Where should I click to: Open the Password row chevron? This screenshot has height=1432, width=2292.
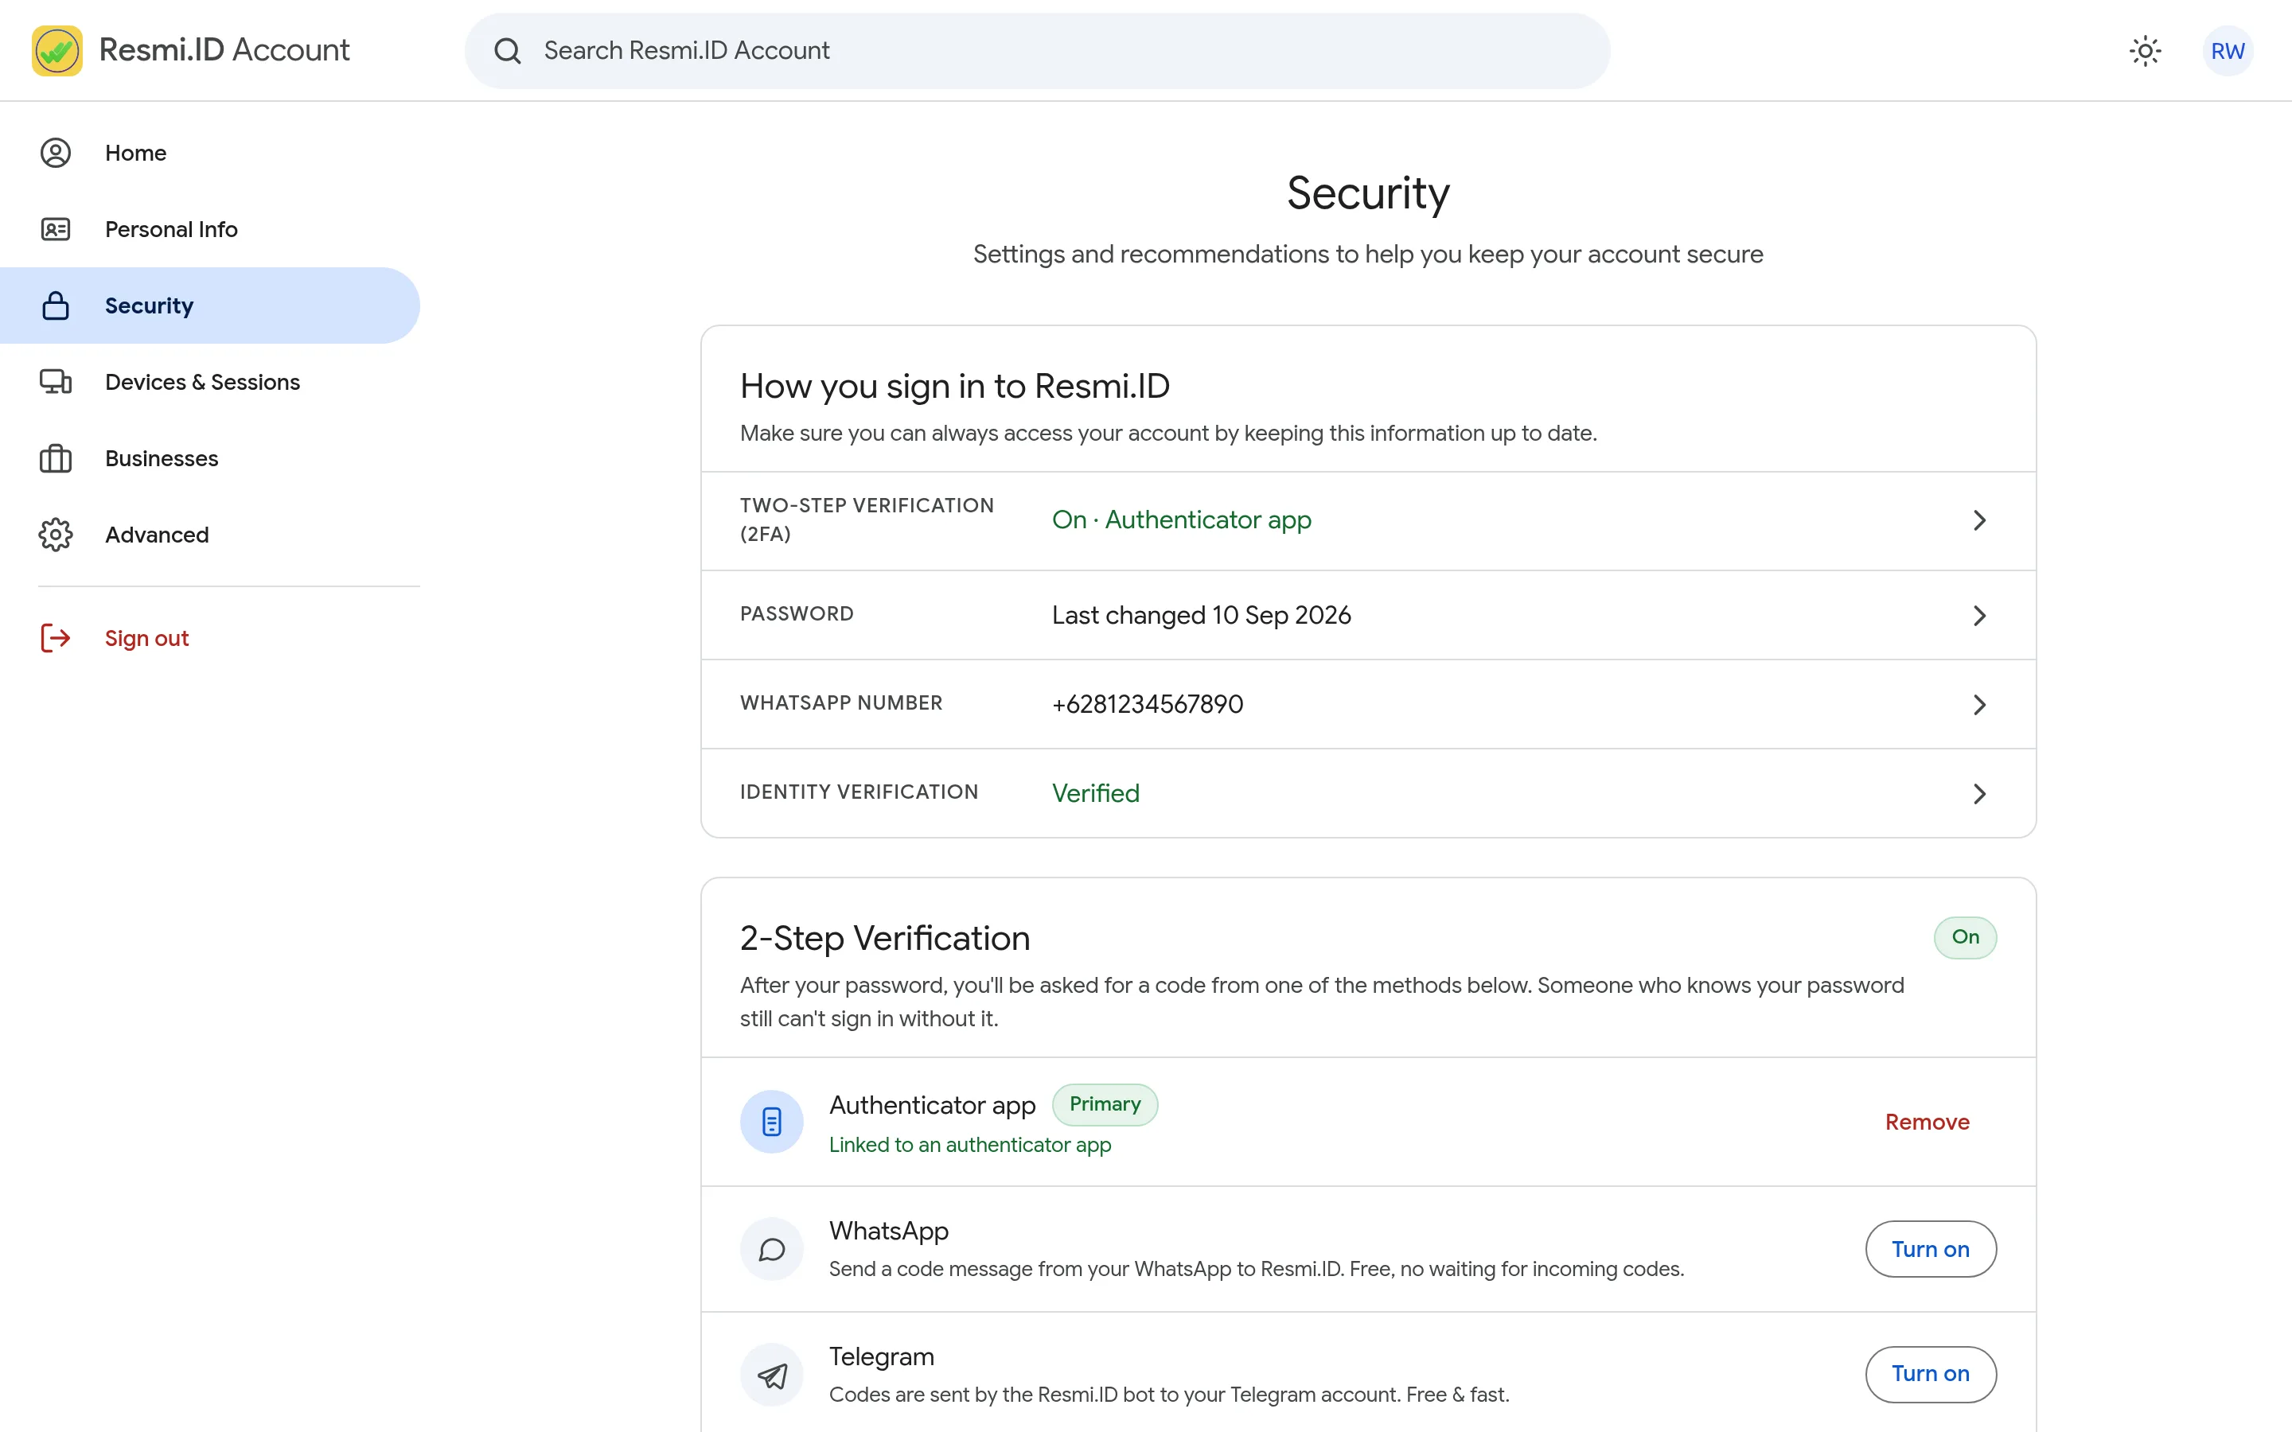click(x=1979, y=616)
